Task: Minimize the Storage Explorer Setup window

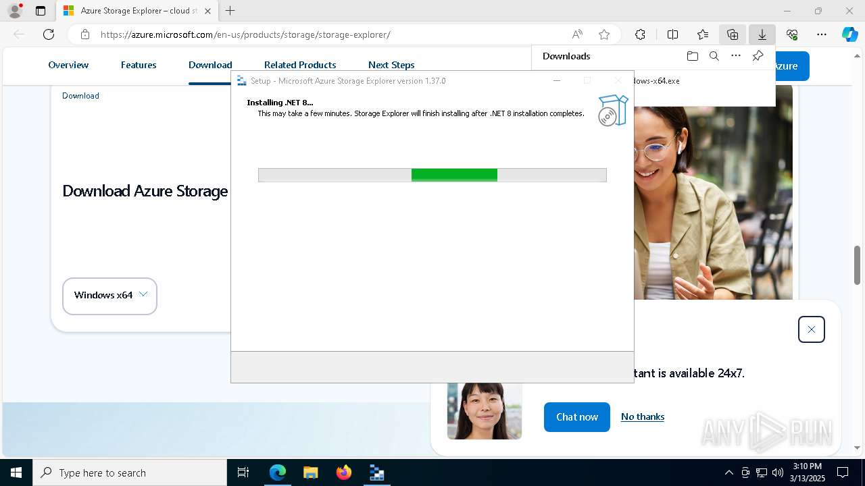Action: pyautogui.click(x=557, y=80)
